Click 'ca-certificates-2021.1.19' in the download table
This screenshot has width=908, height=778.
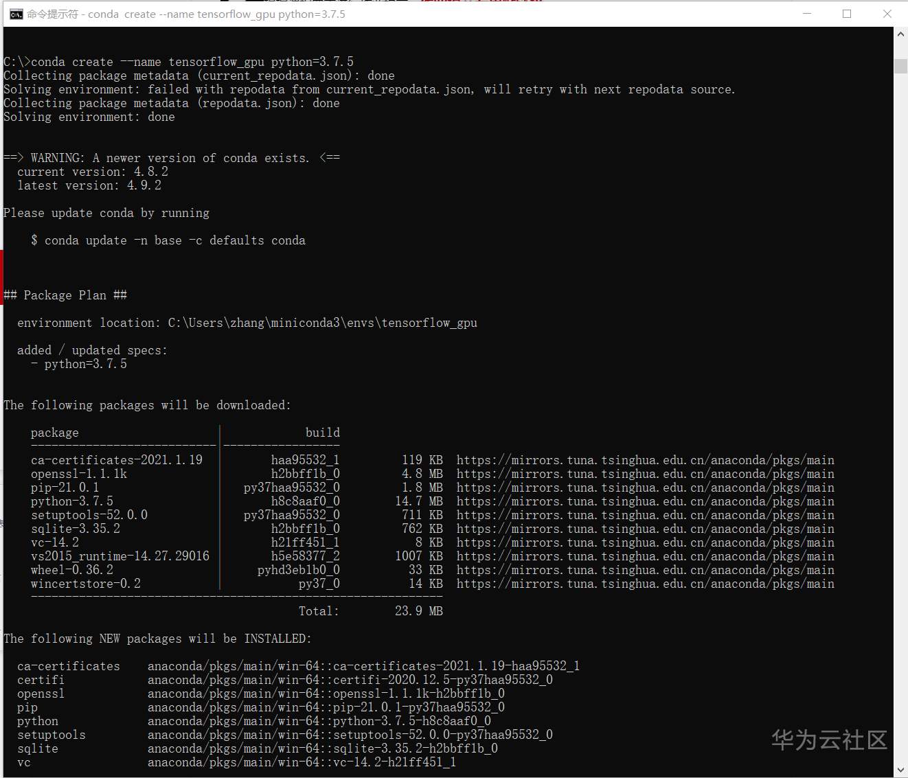117,460
